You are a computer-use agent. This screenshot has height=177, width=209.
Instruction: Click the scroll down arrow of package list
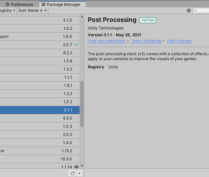[x=82, y=166]
